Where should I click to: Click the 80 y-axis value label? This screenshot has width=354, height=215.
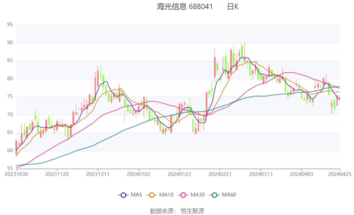pos(10,79)
